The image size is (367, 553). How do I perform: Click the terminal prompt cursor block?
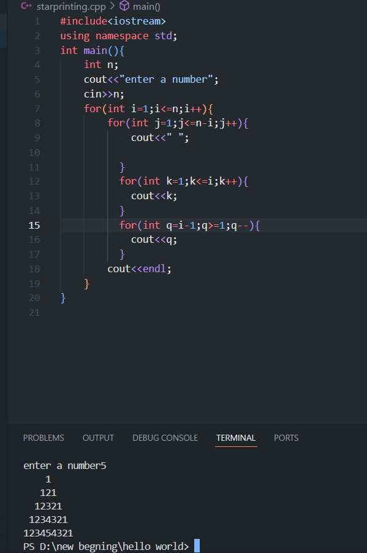click(x=197, y=546)
